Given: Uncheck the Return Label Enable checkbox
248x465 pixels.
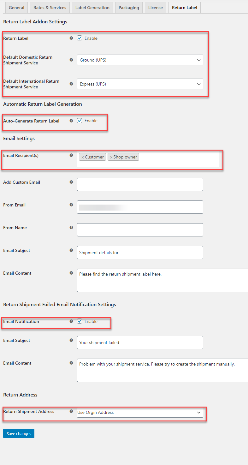Looking at the screenshot, I should pyautogui.click(x=80, y=38).
